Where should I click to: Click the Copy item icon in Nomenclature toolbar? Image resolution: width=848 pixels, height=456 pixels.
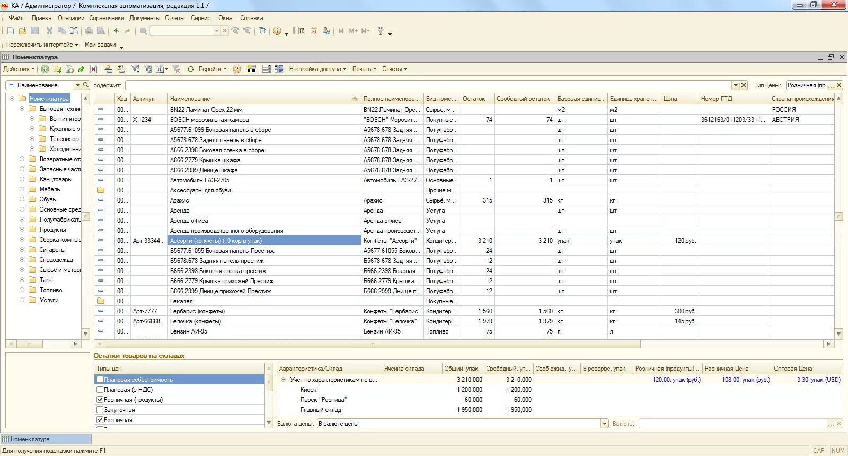point(69,69)
